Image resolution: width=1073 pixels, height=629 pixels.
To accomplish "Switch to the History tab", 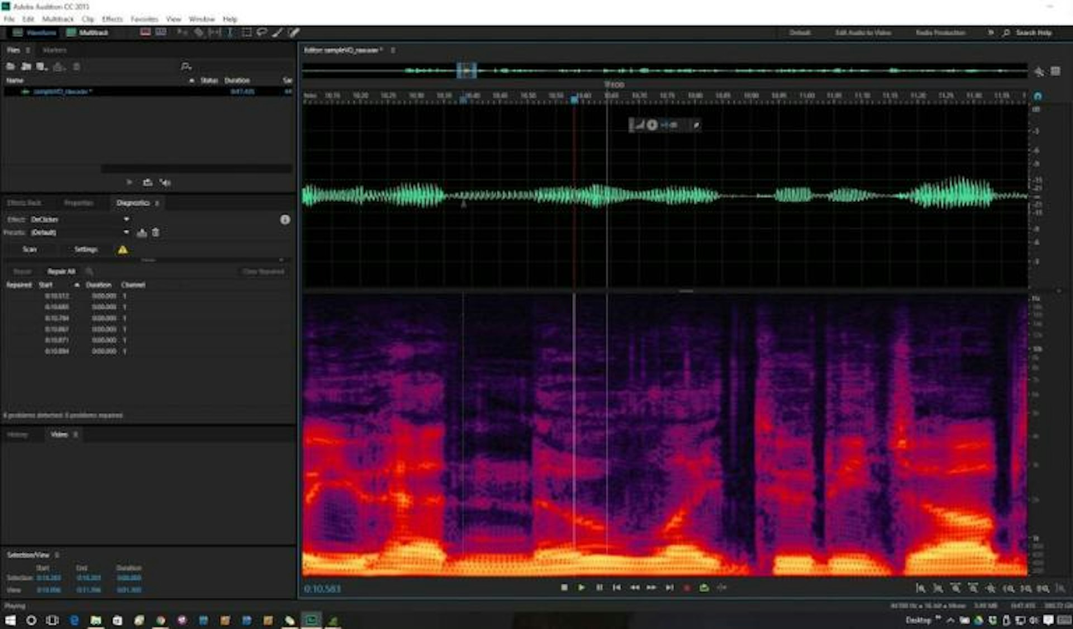I will (x=17, y=434).
